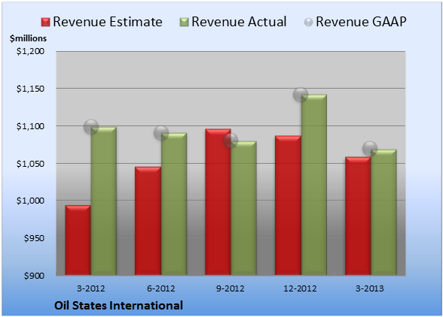Viewport: 443px width, 317px height.
Task: Click the 6-2012 quarter label
Action: coord(160,288)
